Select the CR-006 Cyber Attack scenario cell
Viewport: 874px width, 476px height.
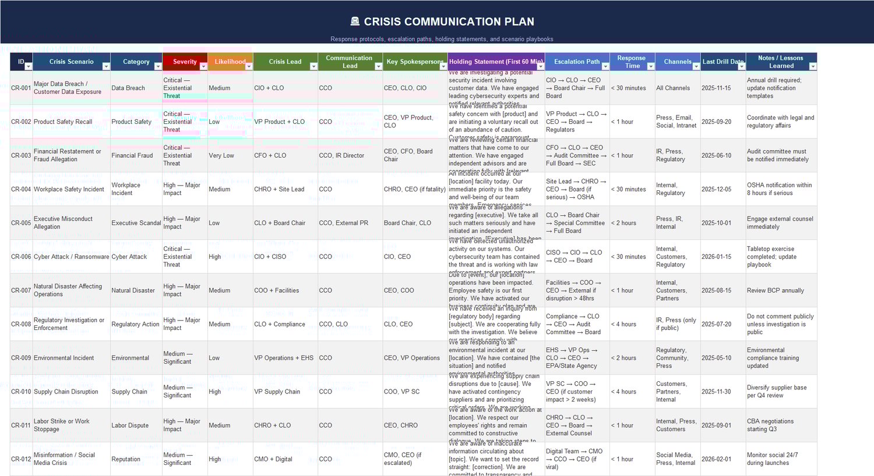click(71, 257)
